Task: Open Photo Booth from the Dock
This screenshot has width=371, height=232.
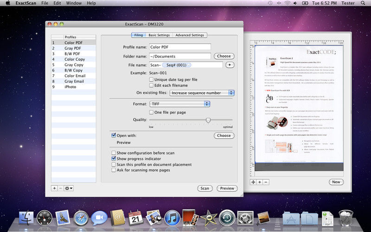Action: click(190, 218)
